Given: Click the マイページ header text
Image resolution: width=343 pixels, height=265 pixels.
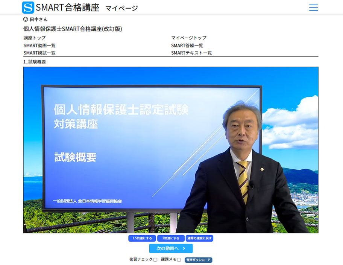Looking at the screenshot, I should pyautogui.click(x=121, y=8).
